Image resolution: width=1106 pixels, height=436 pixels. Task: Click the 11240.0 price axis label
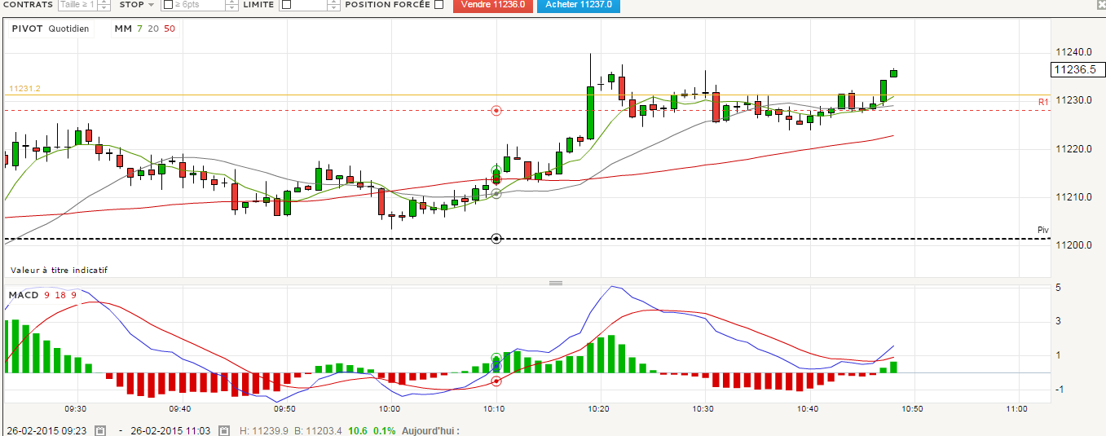pyautogui.click(x=1074, y=52)
